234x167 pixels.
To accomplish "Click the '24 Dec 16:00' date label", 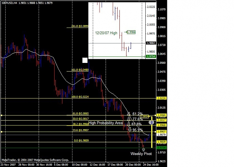I will 151,165.
